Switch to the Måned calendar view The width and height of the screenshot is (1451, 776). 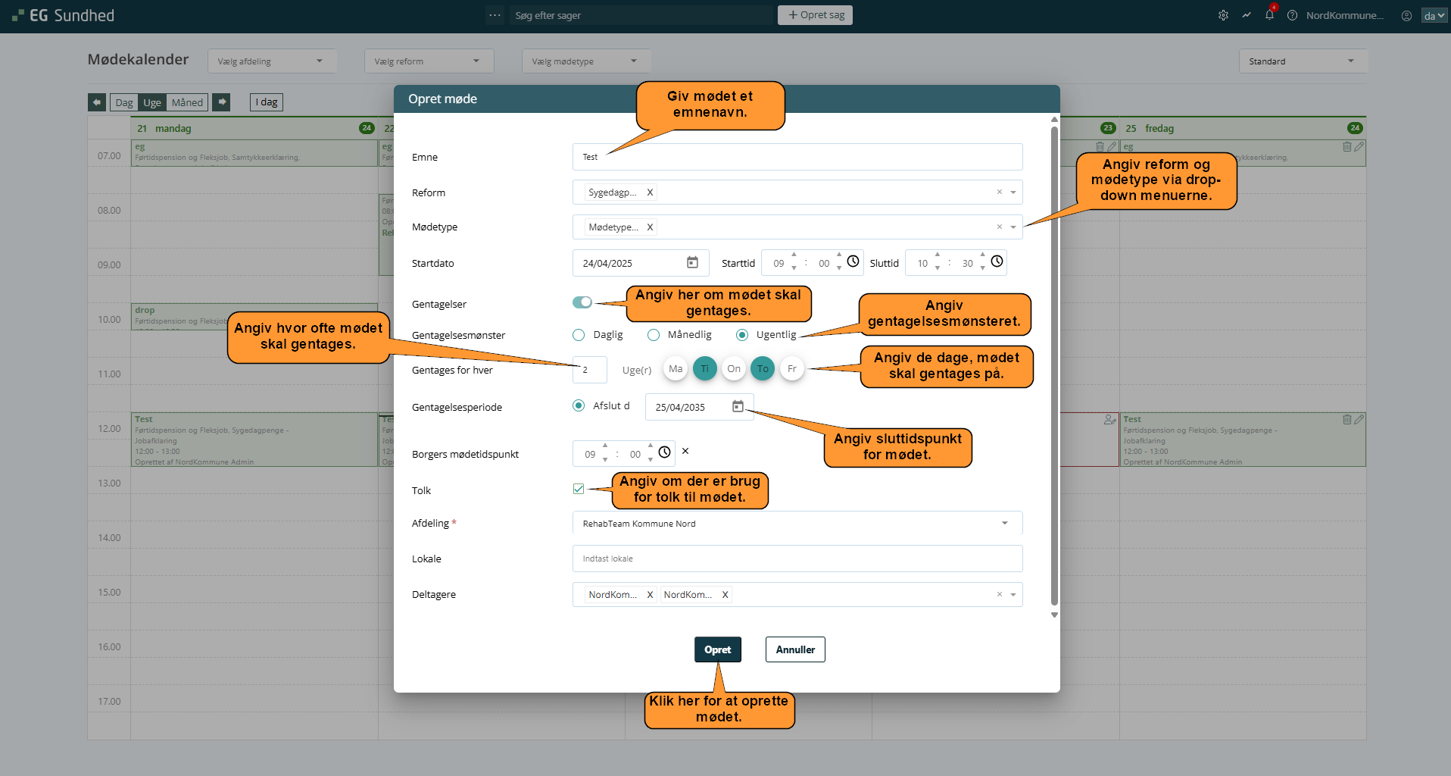click(187, 102)
